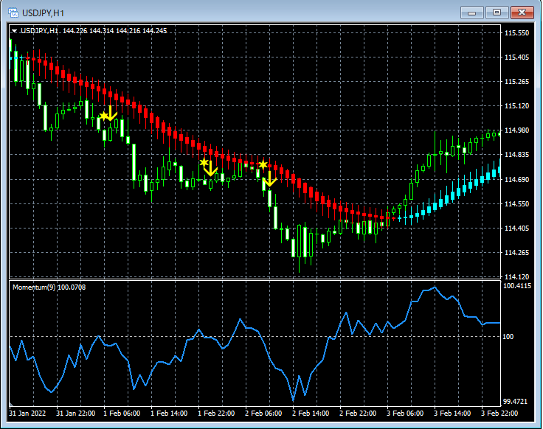This screenshot has height=429, width=543.
Task: Click the USDJPY,H1 price header text
Action: click(94, 31)
